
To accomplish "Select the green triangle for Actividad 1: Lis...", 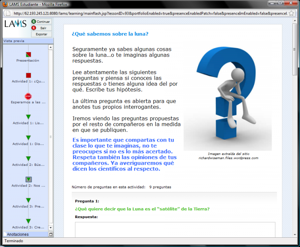I will point(28,117).
